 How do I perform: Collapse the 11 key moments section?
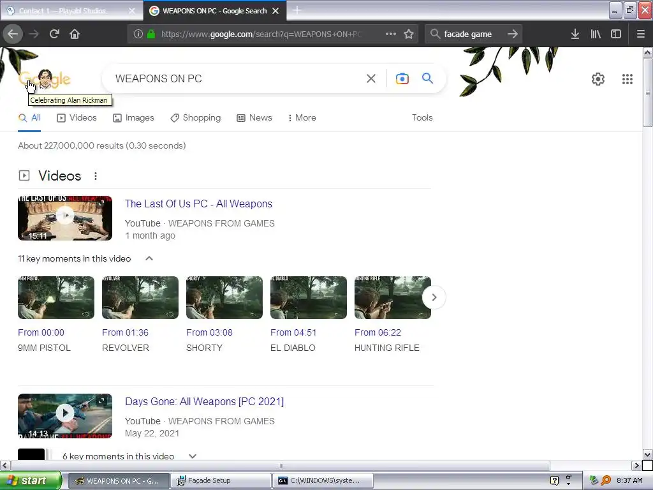[149, 258]
